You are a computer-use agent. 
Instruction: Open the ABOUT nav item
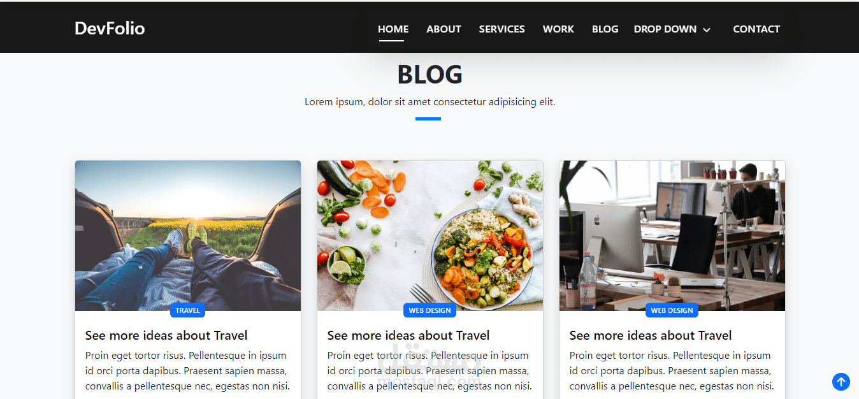click(444, 29)
